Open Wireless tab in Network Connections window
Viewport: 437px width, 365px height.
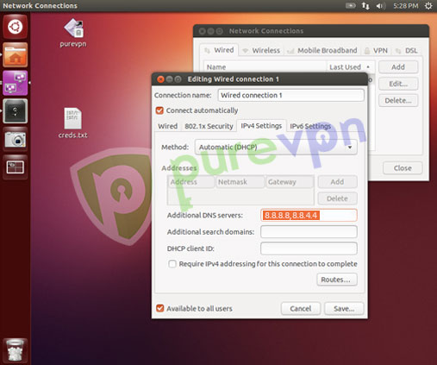point(261,51)
